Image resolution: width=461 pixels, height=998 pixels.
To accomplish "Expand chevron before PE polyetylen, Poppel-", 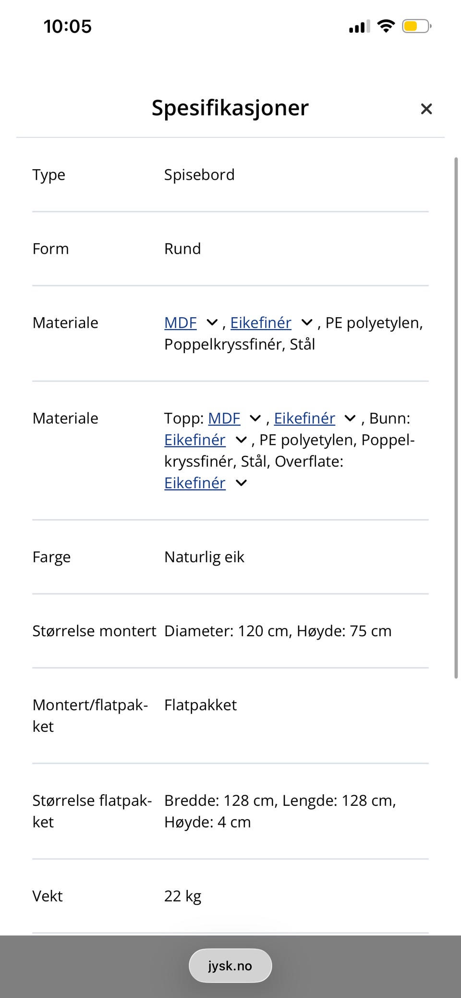I will [x=241, y=440].
